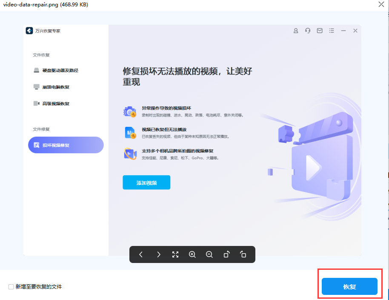This screenshot has height=300, width=389.
Task: Open the mail feedback icon
Action: click(x=320, y=30)
